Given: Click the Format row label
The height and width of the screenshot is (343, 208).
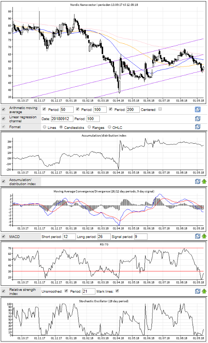Looking at the screenshot, I should coord(15,127).
